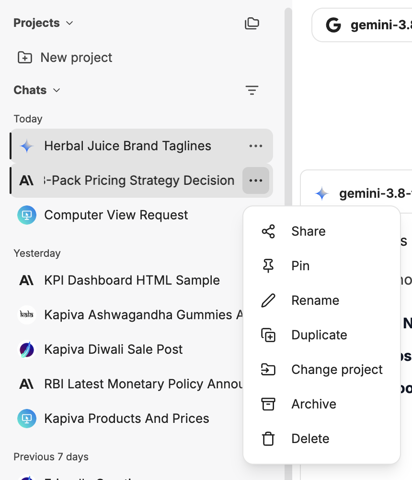Click the blue sparkle icon next to gemini-3.8 response
The width and height of the screenshot is (412, 480).
pos(322,193)
